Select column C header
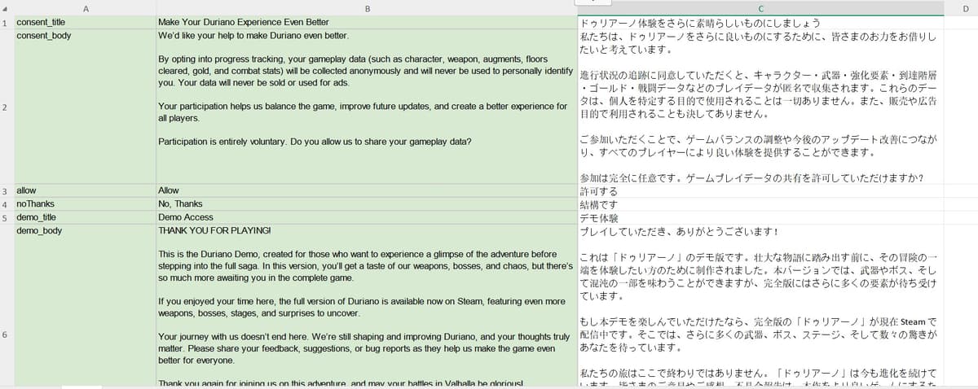This screenshot has width=978, height=389. pos(760,8)
